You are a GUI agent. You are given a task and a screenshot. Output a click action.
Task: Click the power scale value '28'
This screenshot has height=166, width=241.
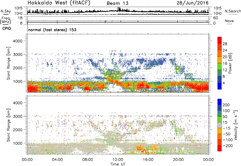tap(225, 44)
